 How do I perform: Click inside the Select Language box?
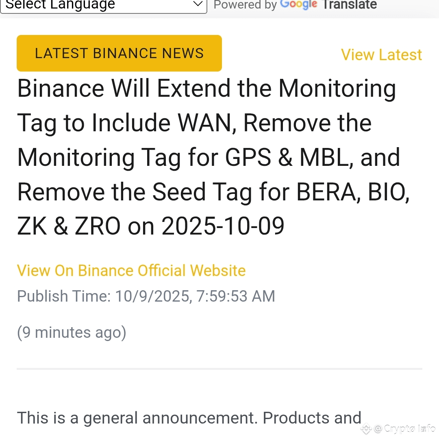(81, 5)
